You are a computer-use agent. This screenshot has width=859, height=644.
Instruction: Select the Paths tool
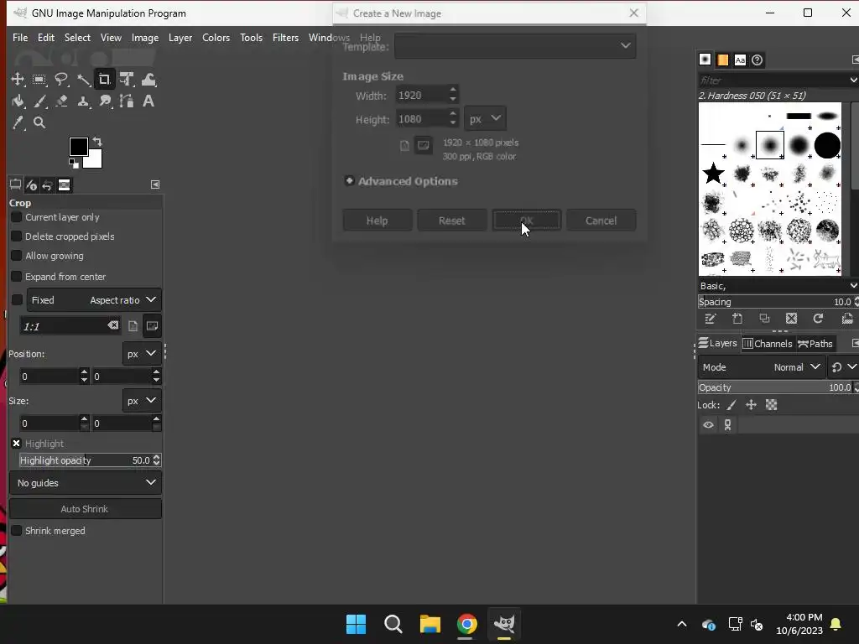[x=127, y=101]
